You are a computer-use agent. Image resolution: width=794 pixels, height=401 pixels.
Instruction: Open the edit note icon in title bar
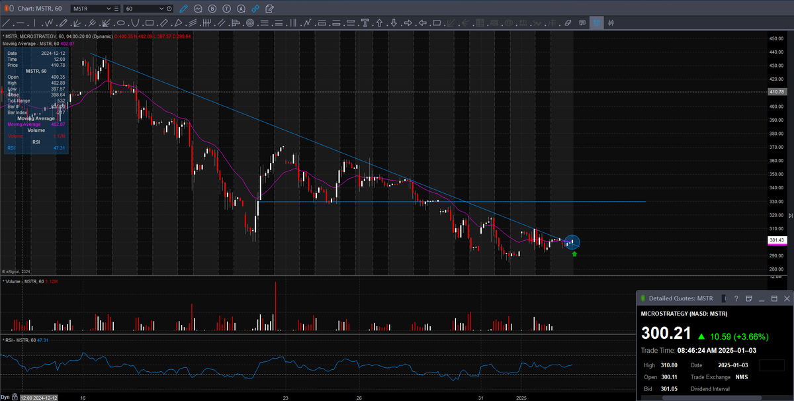point(269,9)
